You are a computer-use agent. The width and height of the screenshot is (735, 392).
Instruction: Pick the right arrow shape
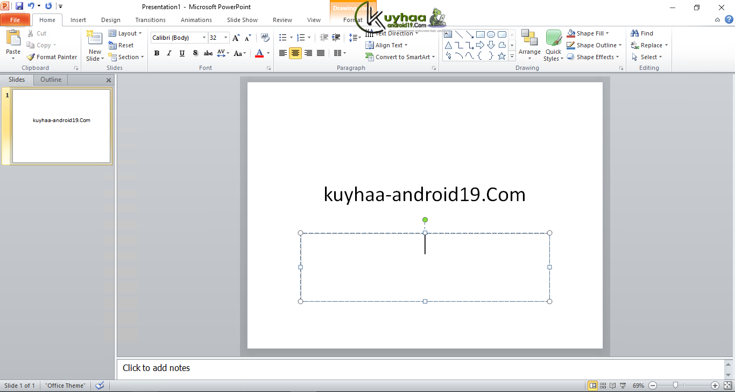click(x=480, y=45)
